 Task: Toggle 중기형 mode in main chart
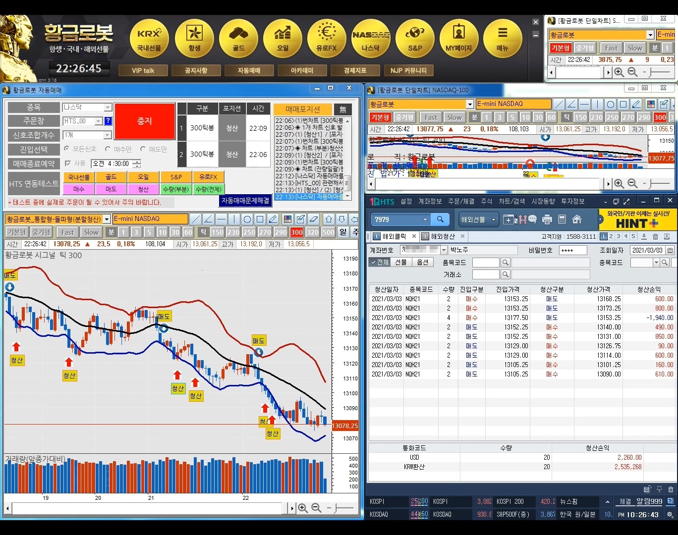pos(41,232)
